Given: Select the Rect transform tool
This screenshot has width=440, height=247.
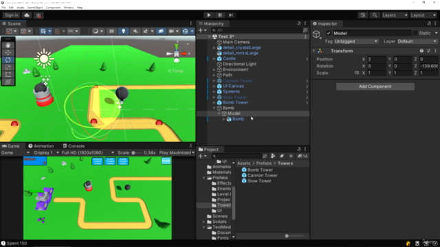Looking at the screenshot, I should click(x=8, y=74).
